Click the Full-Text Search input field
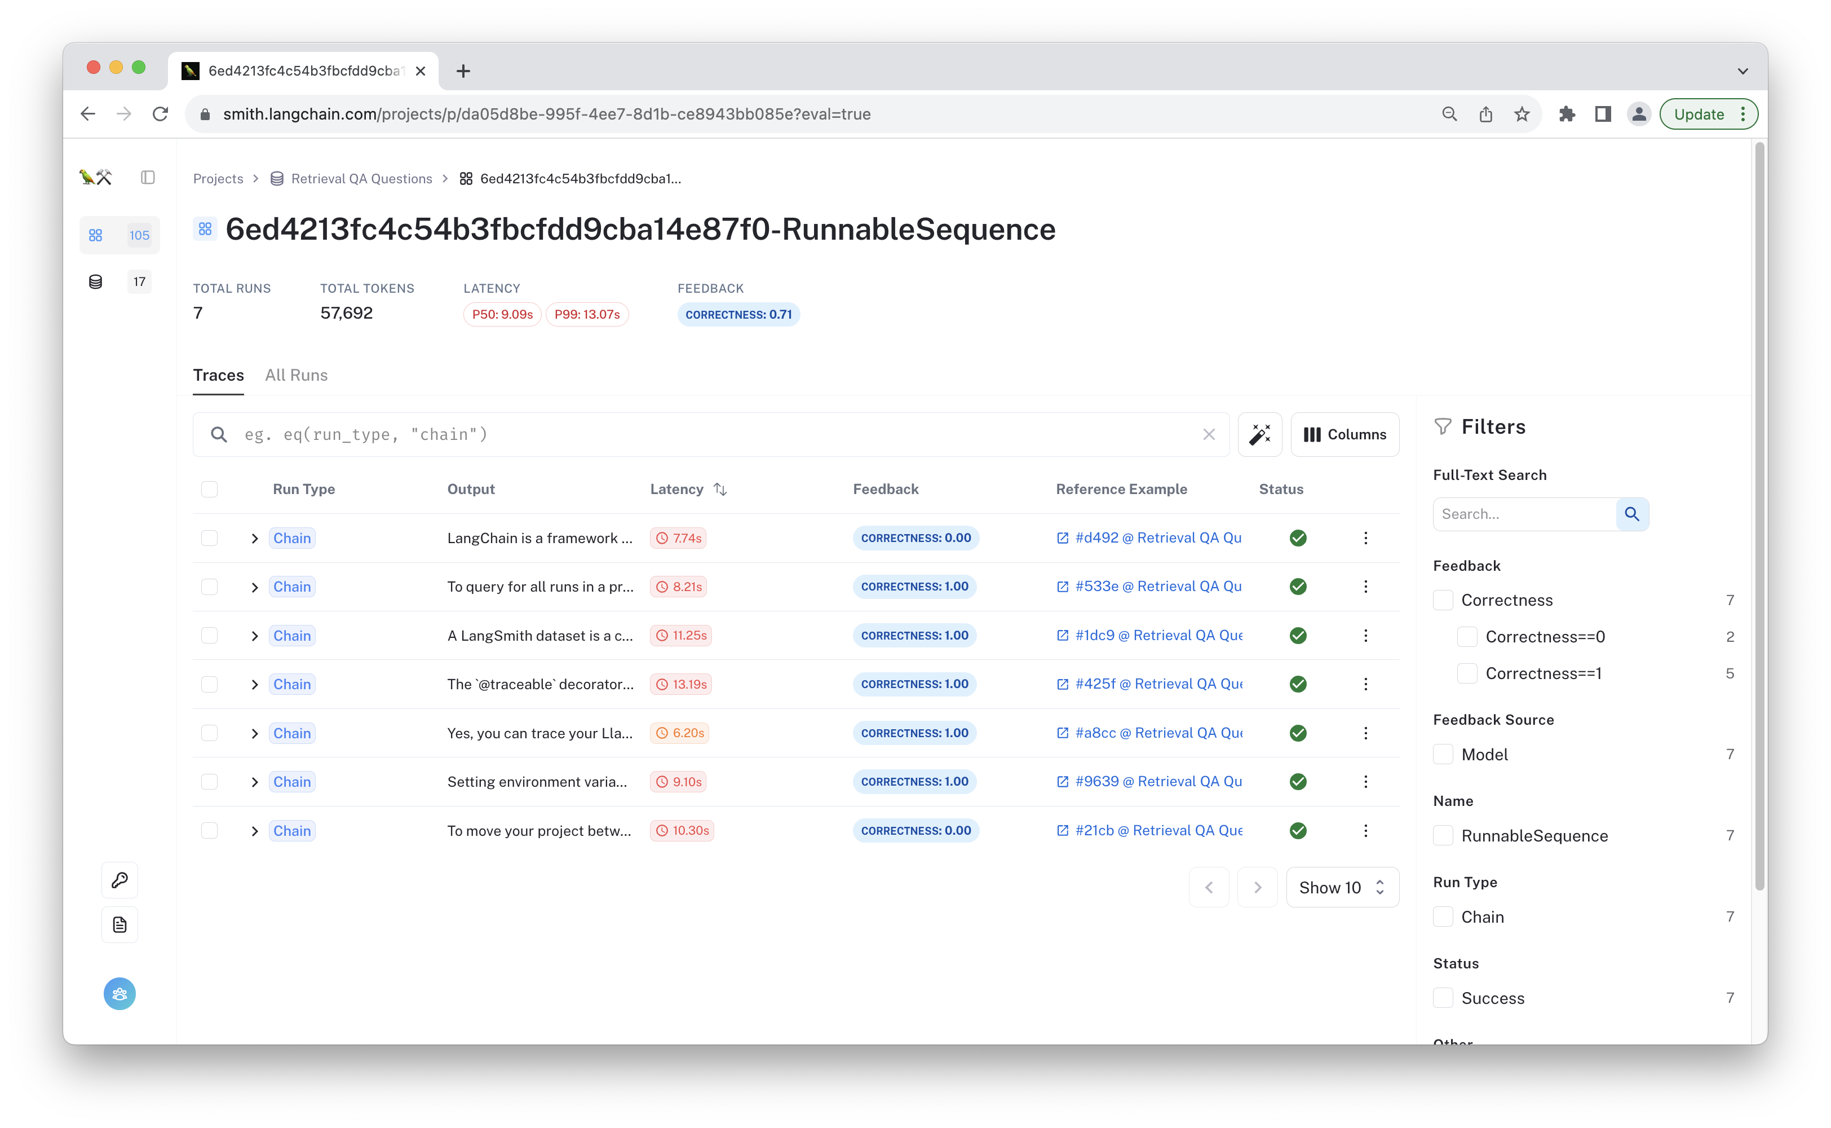This screenshot has width=1831, height=1128. 1524,514
